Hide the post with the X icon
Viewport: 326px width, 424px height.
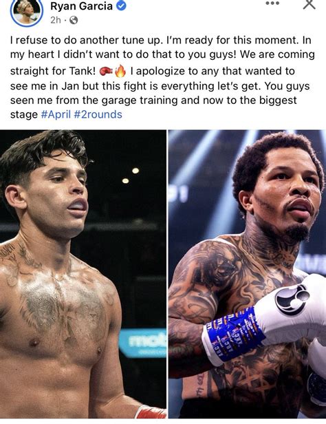pos(309,4)
